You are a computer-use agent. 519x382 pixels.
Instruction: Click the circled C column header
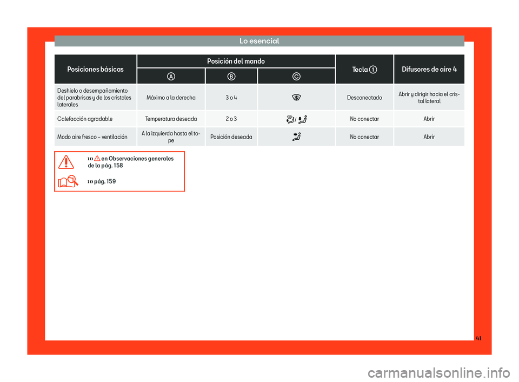296,77
